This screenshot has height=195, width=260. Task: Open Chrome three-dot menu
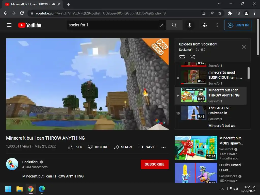point(254,13)
